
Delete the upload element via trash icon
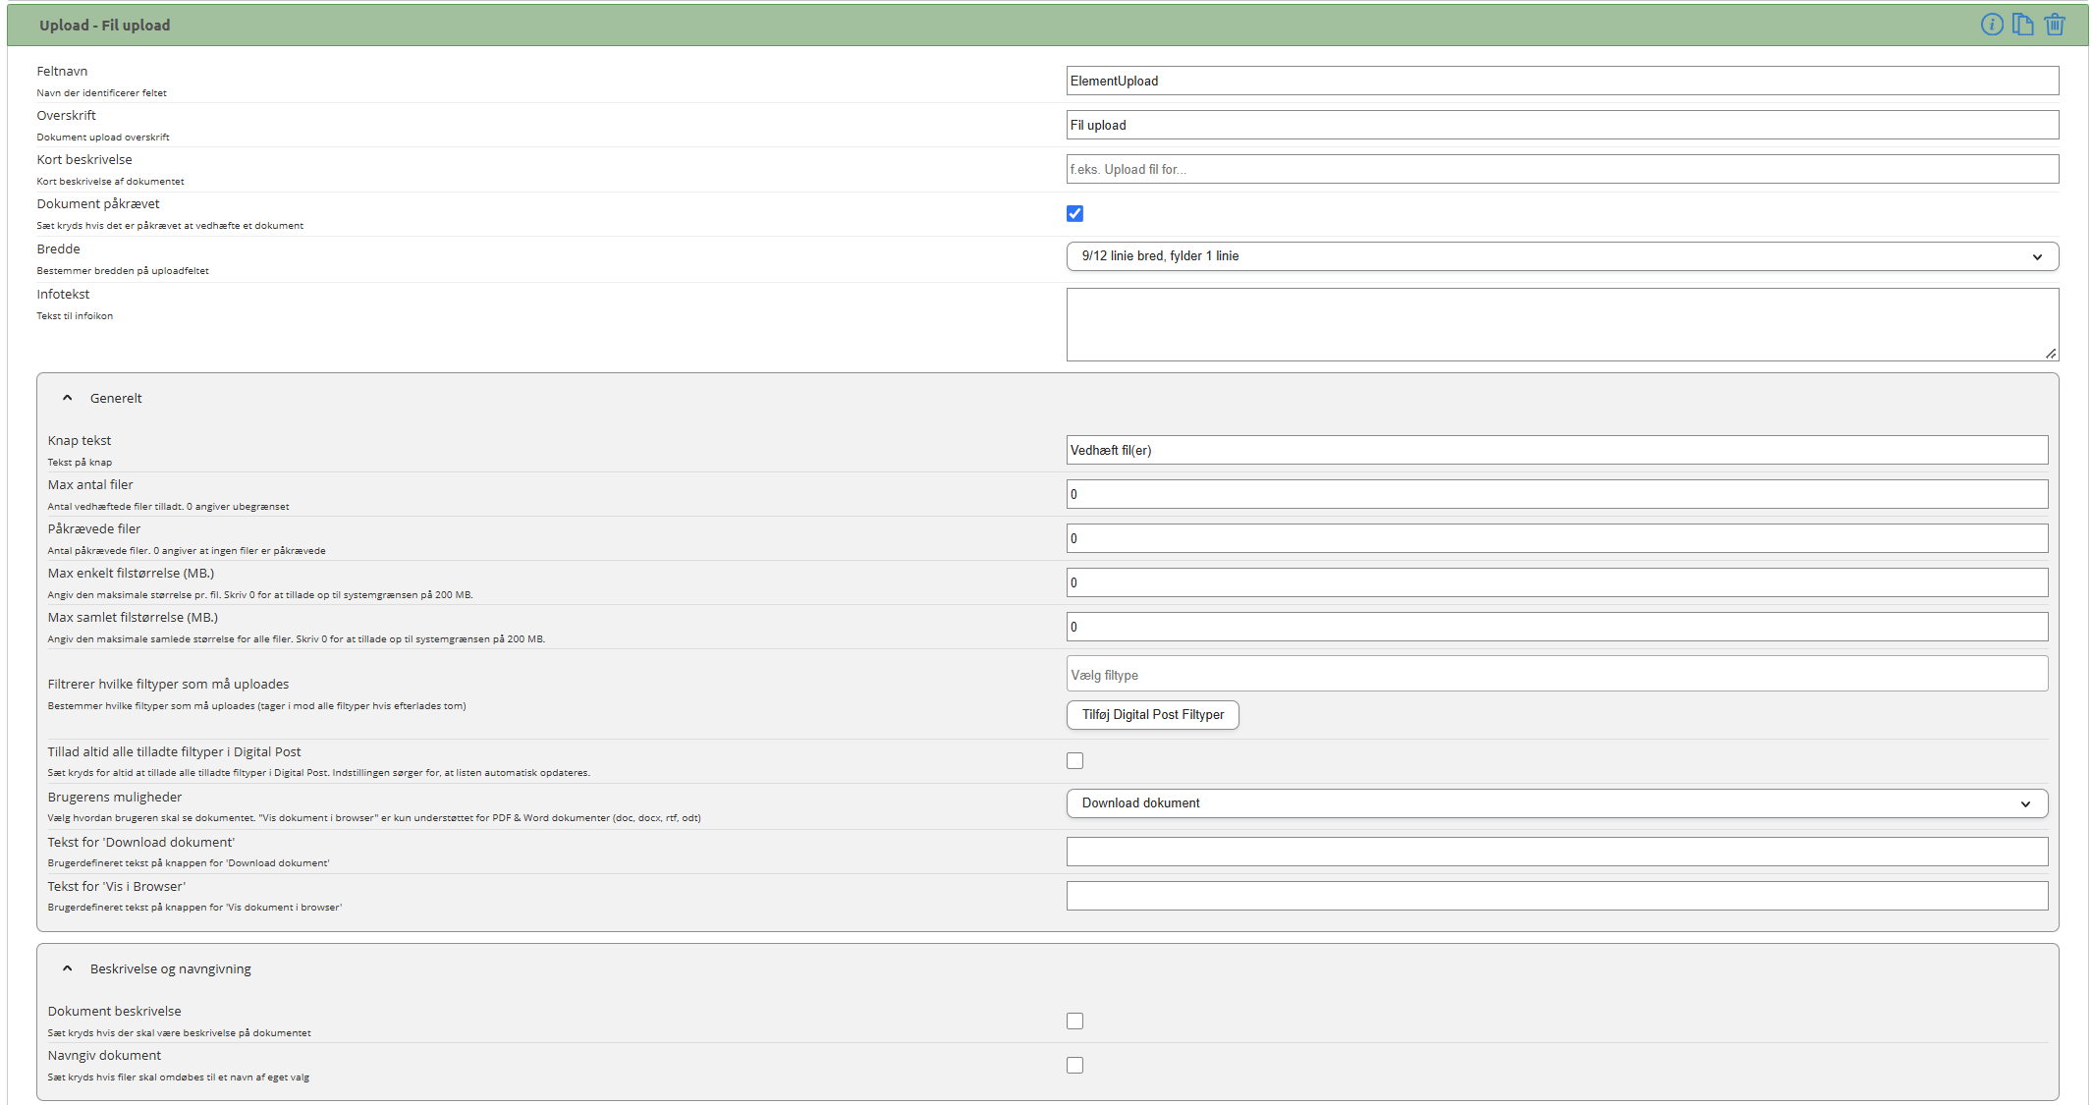tap(2055, 25)
